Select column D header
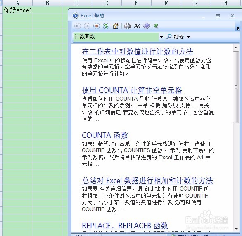The height and width of the screenshot is (236, 242). (107, 3)
